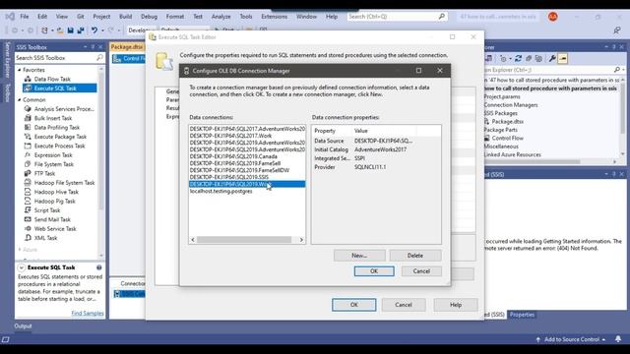Image resolution: width=630 pixels, height=354 pixels.
Task: Open the Debug menu
Action: coord(149,17)
